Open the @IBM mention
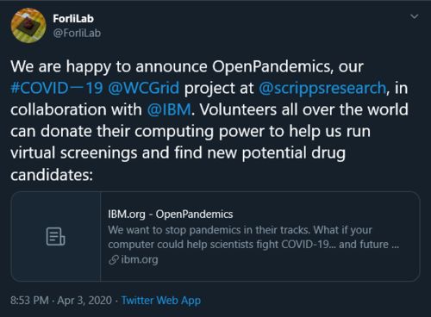431x317 pixels. coord(169,109)
